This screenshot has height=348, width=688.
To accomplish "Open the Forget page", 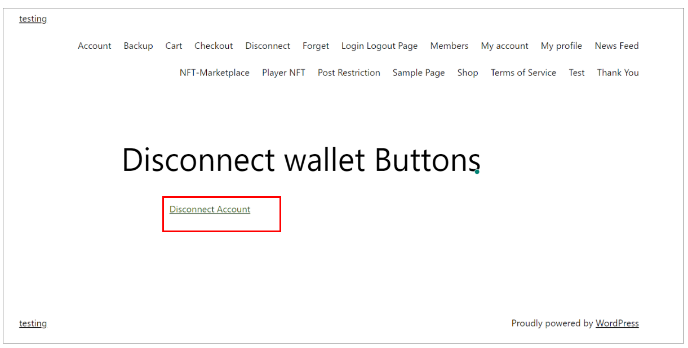I will 316,46.
